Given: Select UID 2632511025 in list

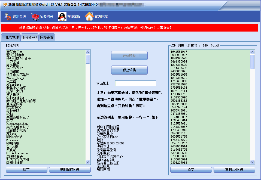Looking at the screenshot, I should (x=179, y=75).
